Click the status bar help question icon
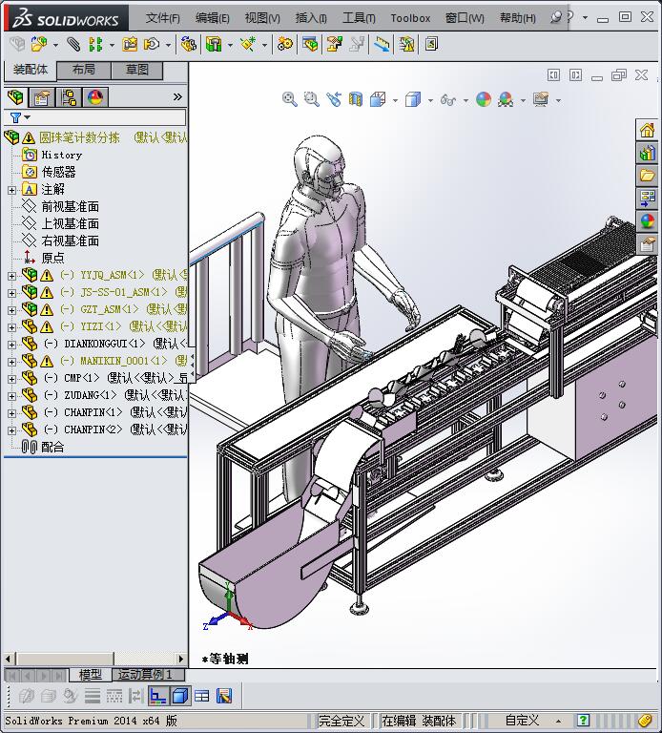This screenshot has height=733, width=662. (x=583, y=721)
